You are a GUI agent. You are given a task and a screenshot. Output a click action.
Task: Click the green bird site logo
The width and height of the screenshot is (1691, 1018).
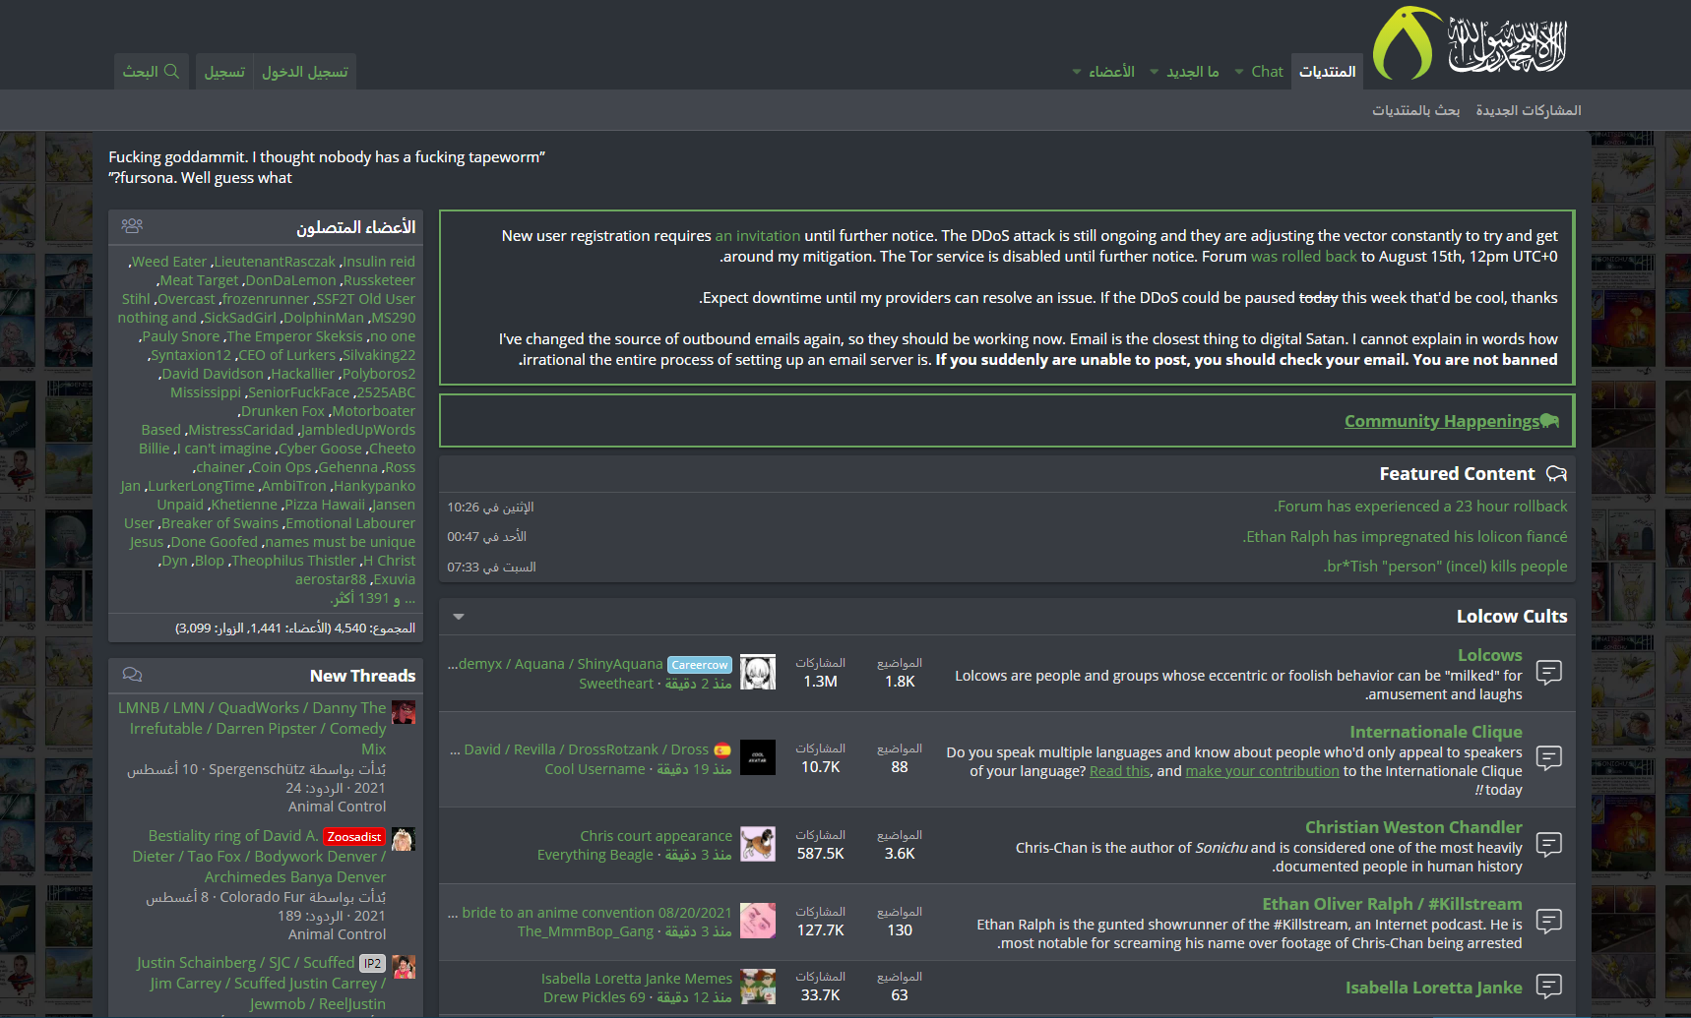tap(1407, 43)
